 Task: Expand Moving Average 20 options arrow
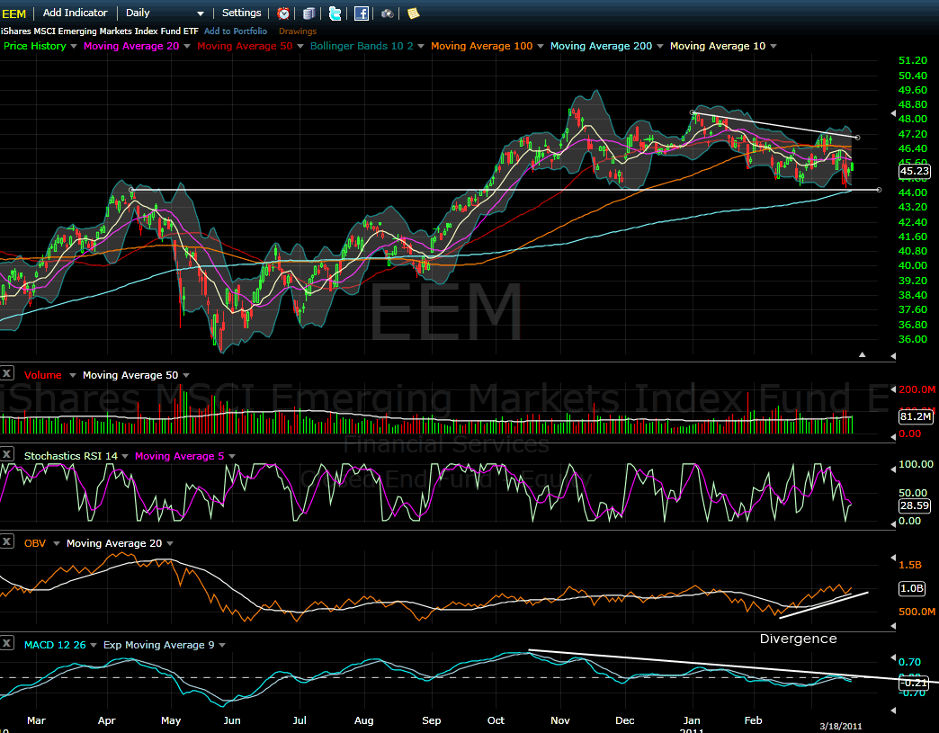pos(188,46)
